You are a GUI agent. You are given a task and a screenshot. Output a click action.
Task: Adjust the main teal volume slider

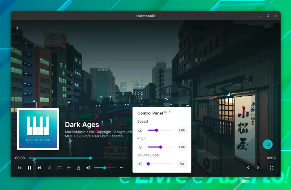[x=105, y=168]
